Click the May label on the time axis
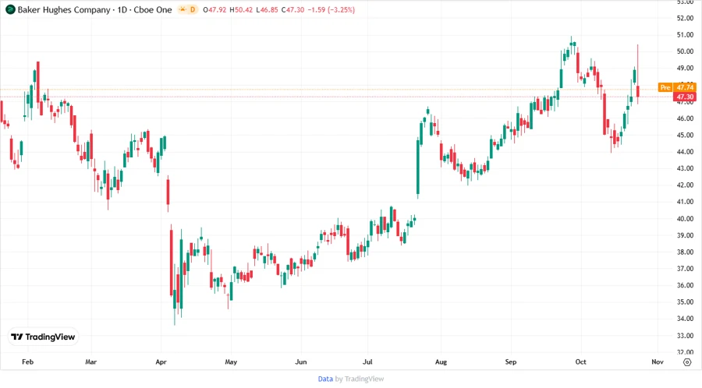This screenshot has width=702, height=388. [x=231, y=362]
